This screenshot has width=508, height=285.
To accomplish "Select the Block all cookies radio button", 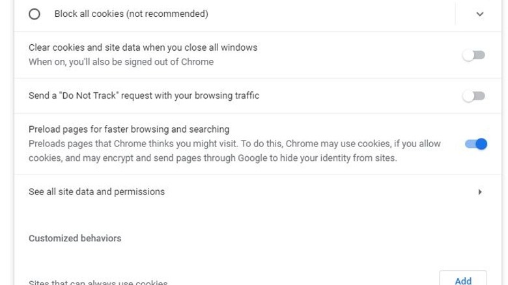I will point(35,14).
